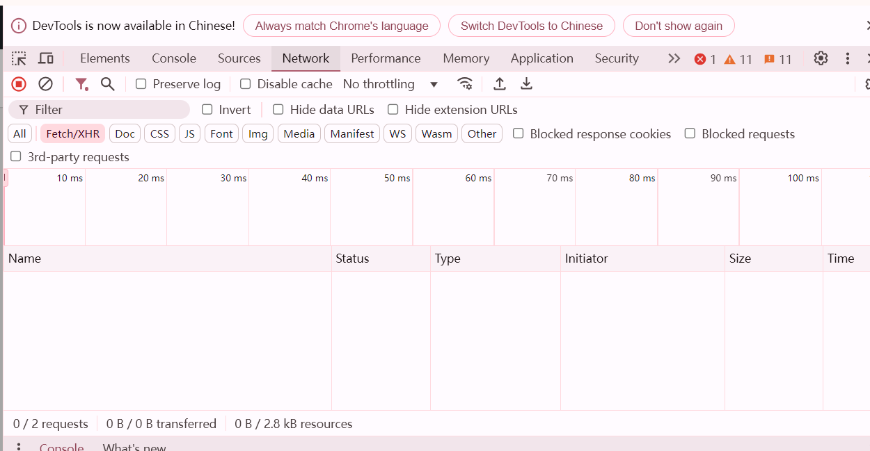Expand more tabs chevron
The image size is (870, 451).
[674, 58]
